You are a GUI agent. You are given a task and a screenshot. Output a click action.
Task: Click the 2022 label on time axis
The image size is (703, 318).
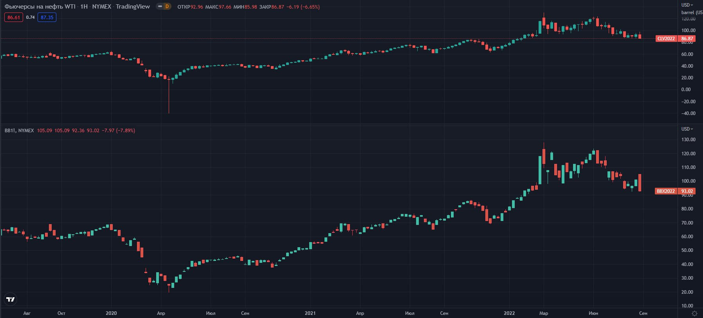[509, 313]
